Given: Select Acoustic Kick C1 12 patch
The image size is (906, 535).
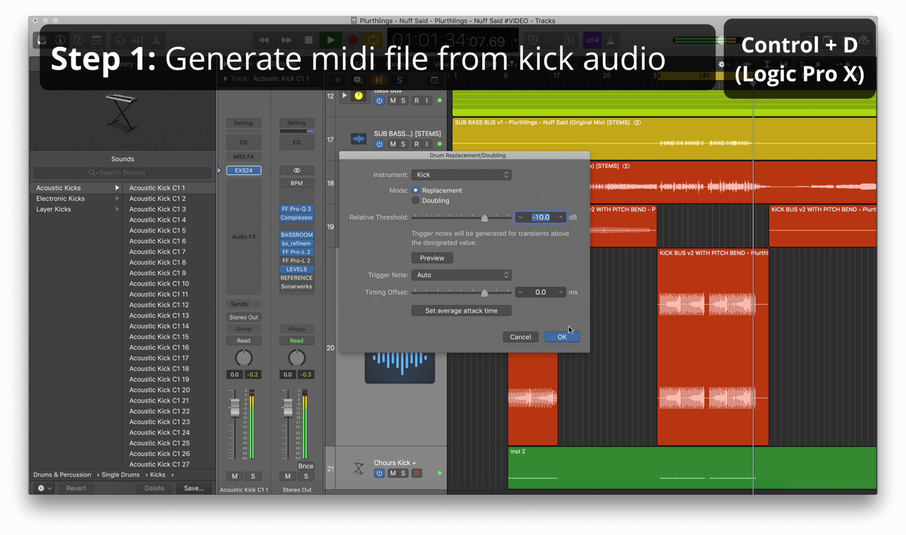Looking at the screenshot, I should (x=159, y=305).
